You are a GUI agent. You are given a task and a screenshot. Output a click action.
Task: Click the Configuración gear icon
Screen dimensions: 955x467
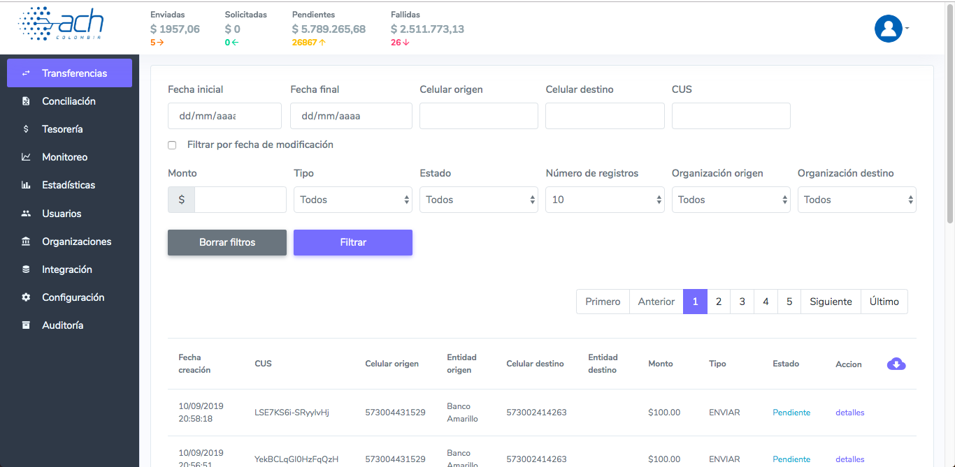(x=26, y=297)
